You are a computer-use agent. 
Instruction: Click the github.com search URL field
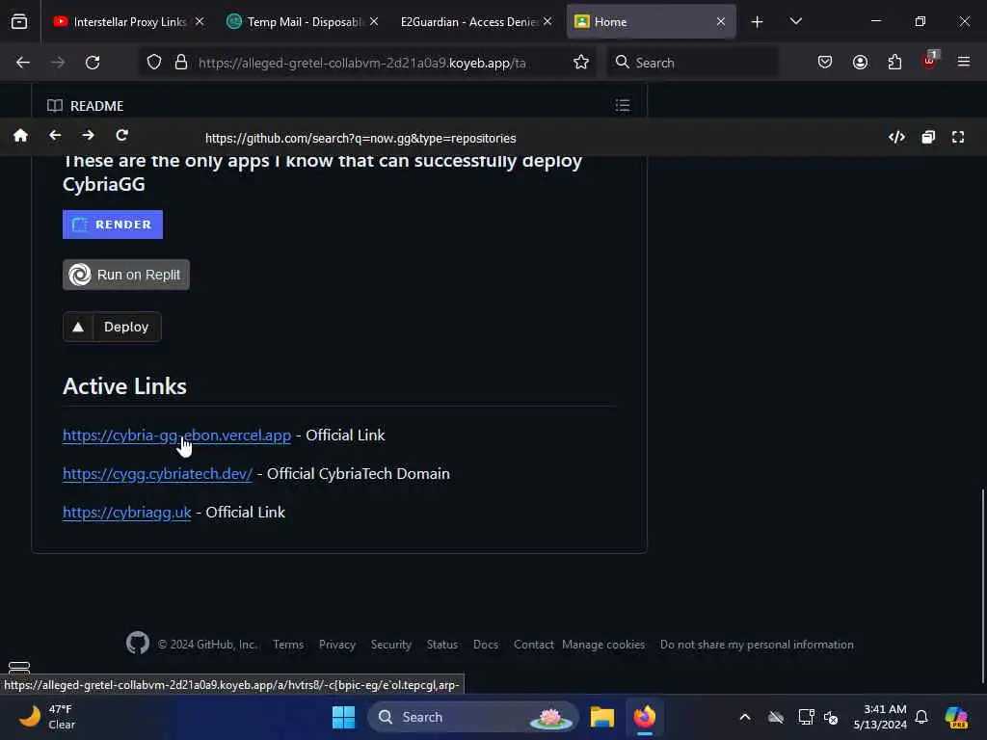pyautogui.click(x=360, y=138)
